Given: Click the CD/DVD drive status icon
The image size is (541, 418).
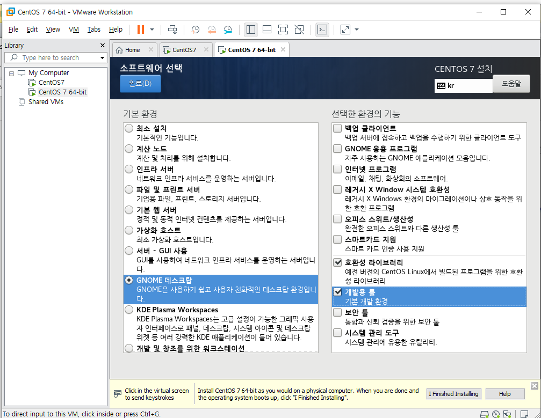Looking at the screenshot, I should point(496,414).
